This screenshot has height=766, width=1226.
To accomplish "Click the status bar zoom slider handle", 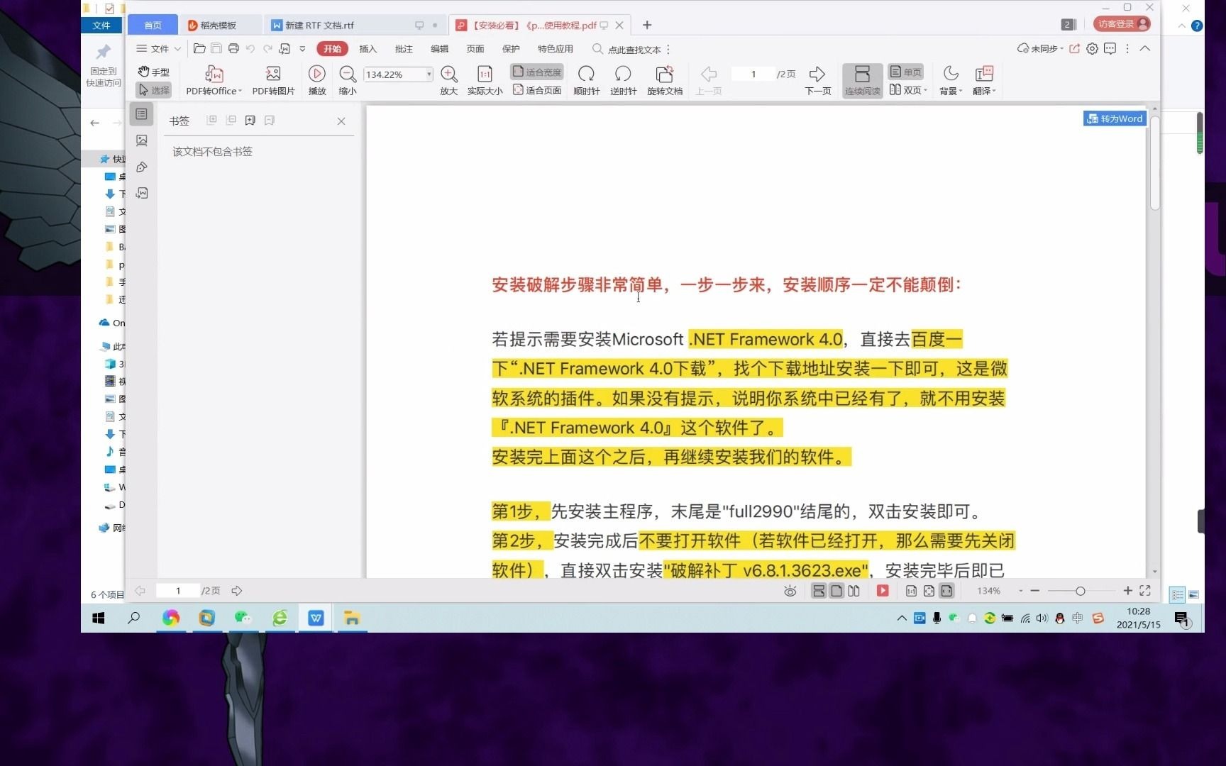I will pyautogui.click(x=1080, y=591).
